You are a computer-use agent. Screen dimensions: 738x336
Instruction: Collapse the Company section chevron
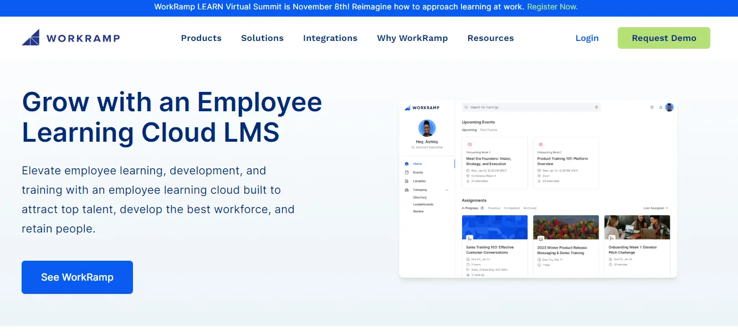coord(447,190)
